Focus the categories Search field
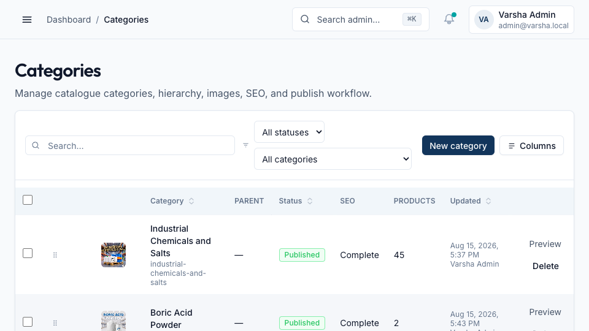 [x=130, y=146]
